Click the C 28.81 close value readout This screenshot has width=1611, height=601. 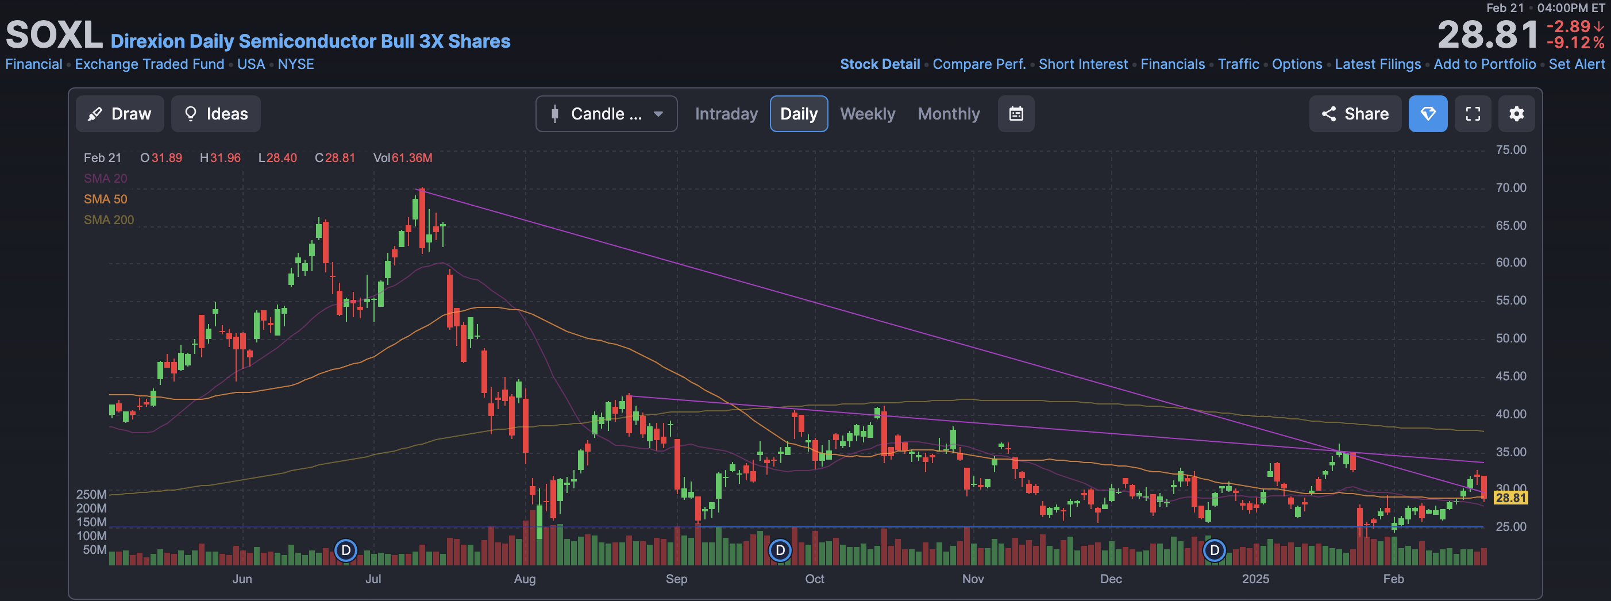(334, 157)
